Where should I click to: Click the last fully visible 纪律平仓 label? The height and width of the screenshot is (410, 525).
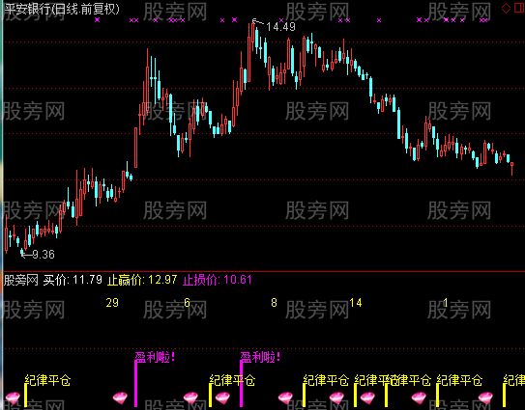(459, 380)
